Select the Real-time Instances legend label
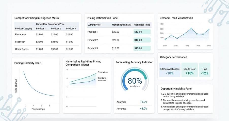229x121 pixels. [x=102, y=79]
